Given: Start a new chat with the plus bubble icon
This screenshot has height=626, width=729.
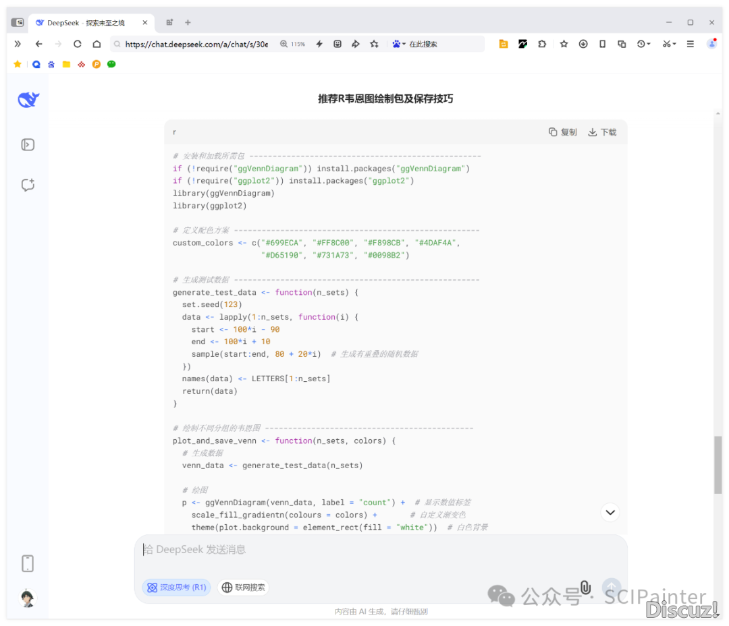Looking at the screenshot, I should (x=28, y=185).
